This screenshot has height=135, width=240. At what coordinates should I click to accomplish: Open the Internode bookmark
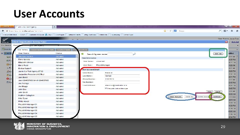(102, 35)
